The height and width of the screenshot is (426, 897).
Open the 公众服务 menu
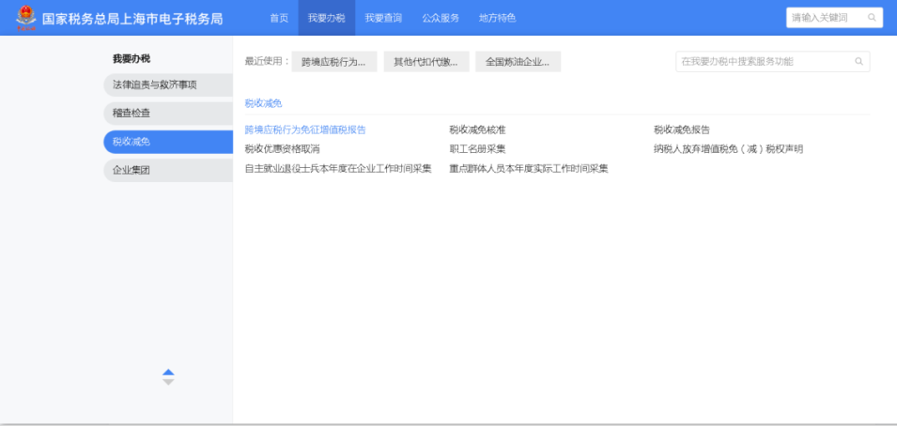pyautogui.click(x=441, y=18)
